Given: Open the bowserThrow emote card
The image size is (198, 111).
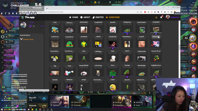Looking at the screenshot, I should (156, 56).
